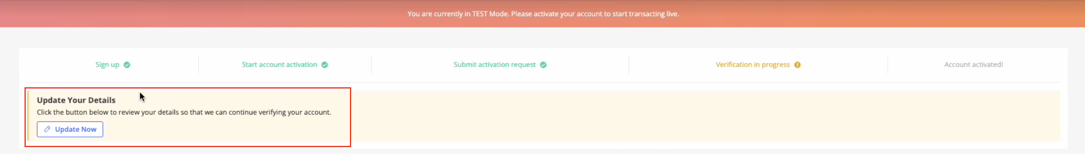Click the yellow left accent bar of alert
The width and height of the screenshot is (1085, 154).
pyautogui.click(x=28, y=115)
